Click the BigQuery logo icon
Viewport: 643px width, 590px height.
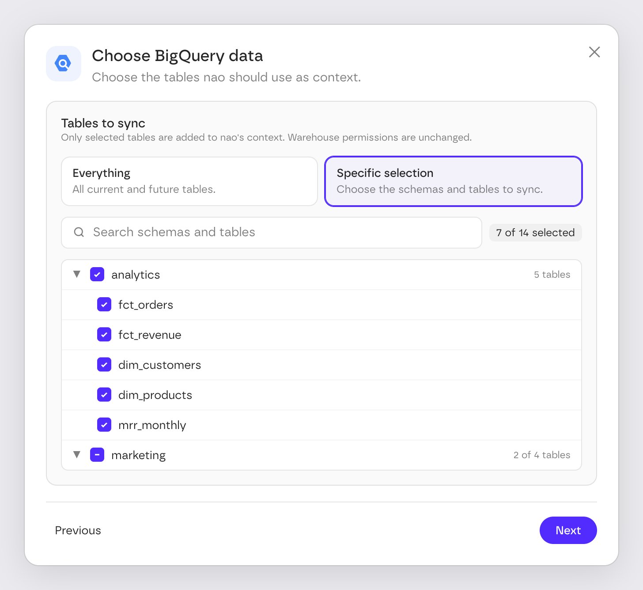click(64, 64)
